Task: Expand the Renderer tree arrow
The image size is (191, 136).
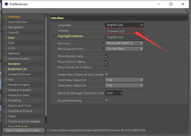Action: click(6, 64)
